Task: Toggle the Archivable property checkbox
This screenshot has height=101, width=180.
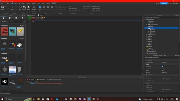Action: pyautogui.click(x=162, y=67)
